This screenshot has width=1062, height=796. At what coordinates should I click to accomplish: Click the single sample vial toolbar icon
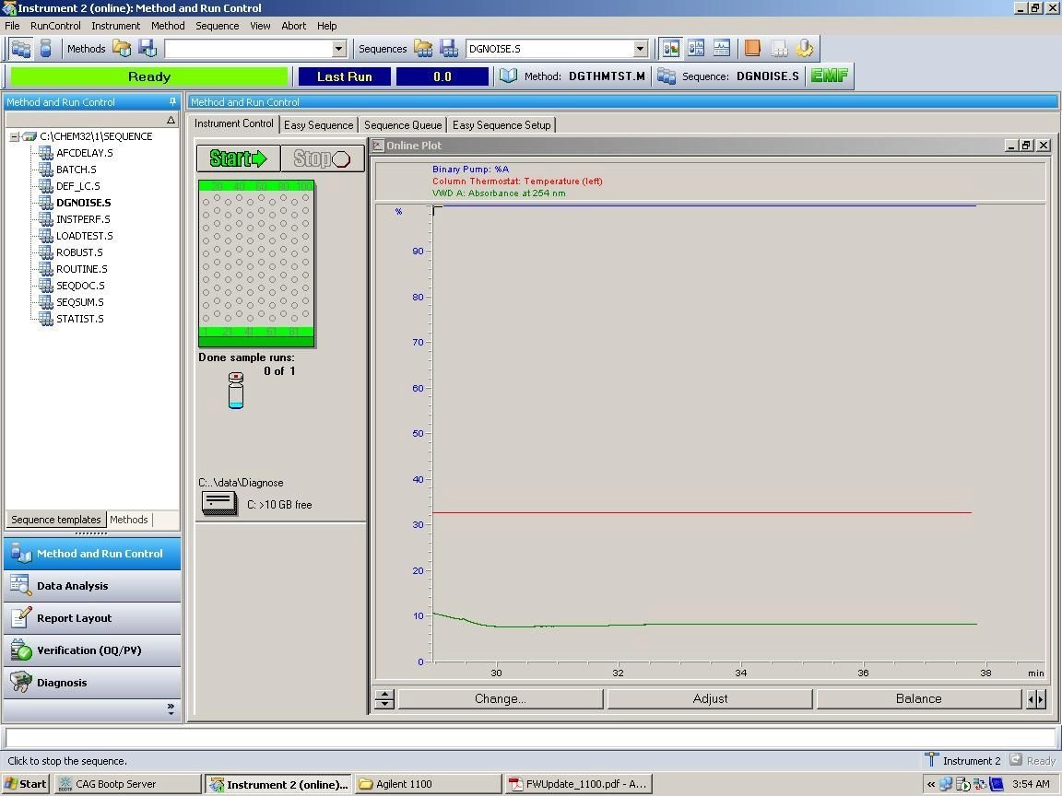(45, 49)
